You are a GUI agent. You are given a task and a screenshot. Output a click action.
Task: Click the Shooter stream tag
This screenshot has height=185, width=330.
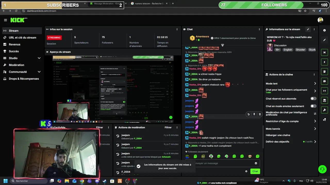click(300, 50)
